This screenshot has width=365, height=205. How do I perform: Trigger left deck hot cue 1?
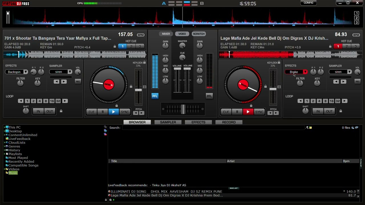tap(122, 46)
